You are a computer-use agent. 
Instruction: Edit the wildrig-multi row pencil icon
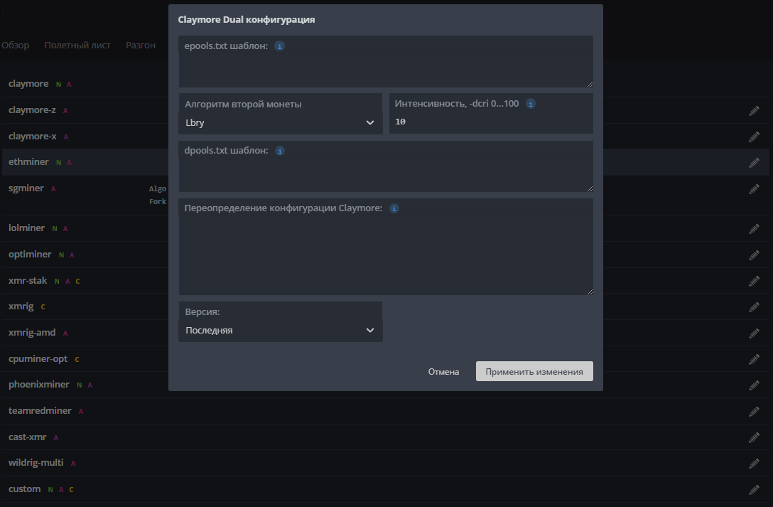(x=754, y=463)
